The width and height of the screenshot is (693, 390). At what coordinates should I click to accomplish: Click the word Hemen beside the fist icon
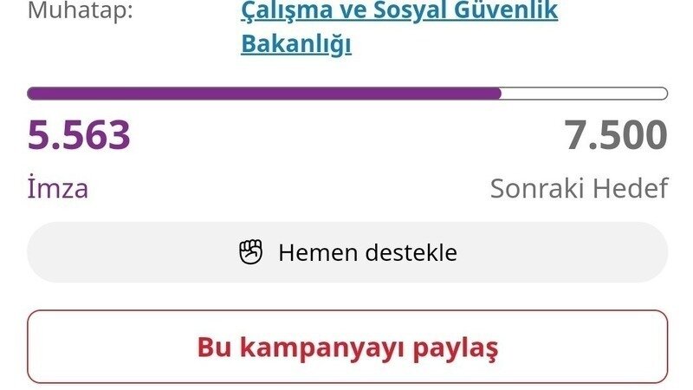[x=317, y=253]
